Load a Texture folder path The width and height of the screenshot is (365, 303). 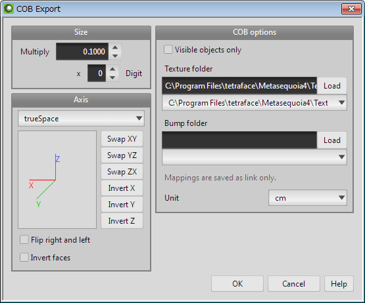click(332, 86)
